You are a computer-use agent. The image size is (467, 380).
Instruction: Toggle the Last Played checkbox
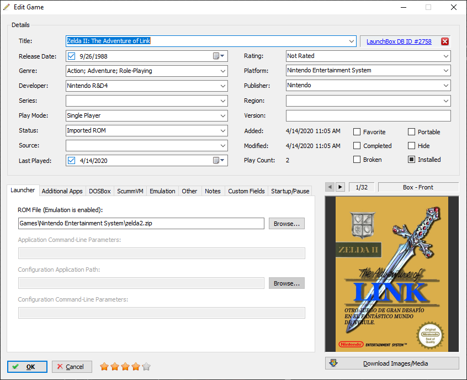[71, 160]
